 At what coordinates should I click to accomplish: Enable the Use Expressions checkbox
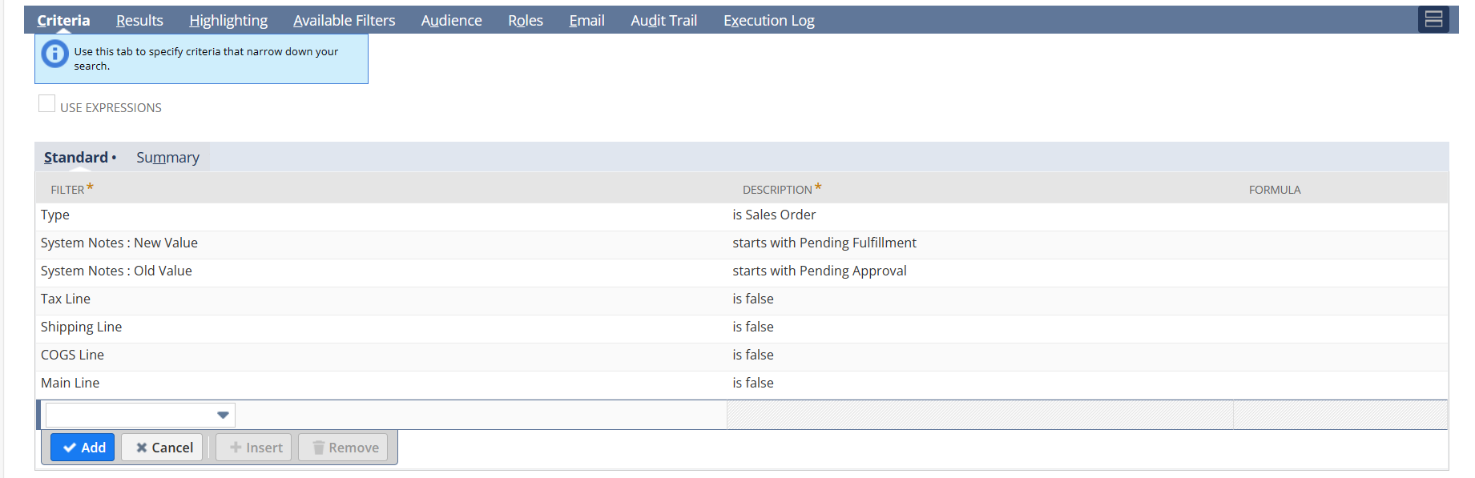(47, 104)
